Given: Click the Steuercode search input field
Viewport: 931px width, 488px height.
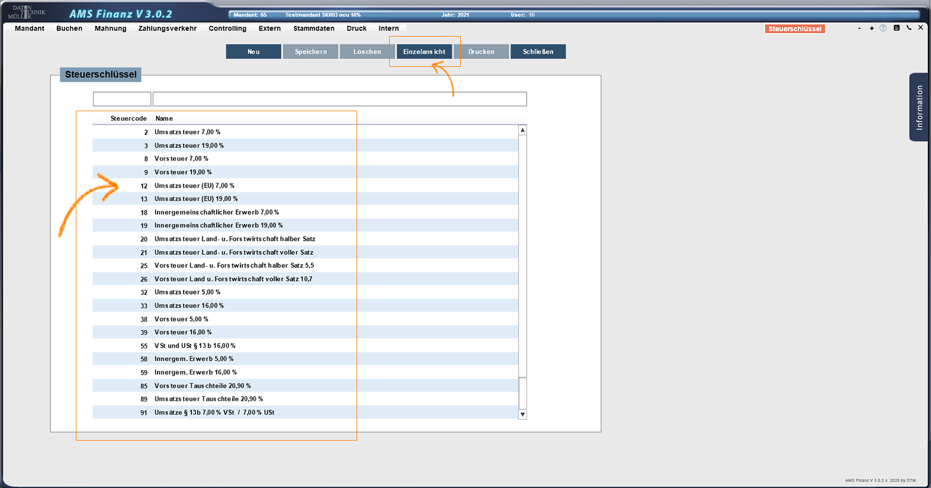Looking at the screenshot, I should [x=122, y=99].
